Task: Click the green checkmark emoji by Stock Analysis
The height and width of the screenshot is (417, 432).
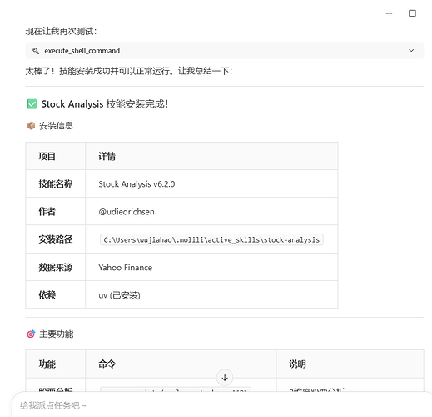Action: 32,104
